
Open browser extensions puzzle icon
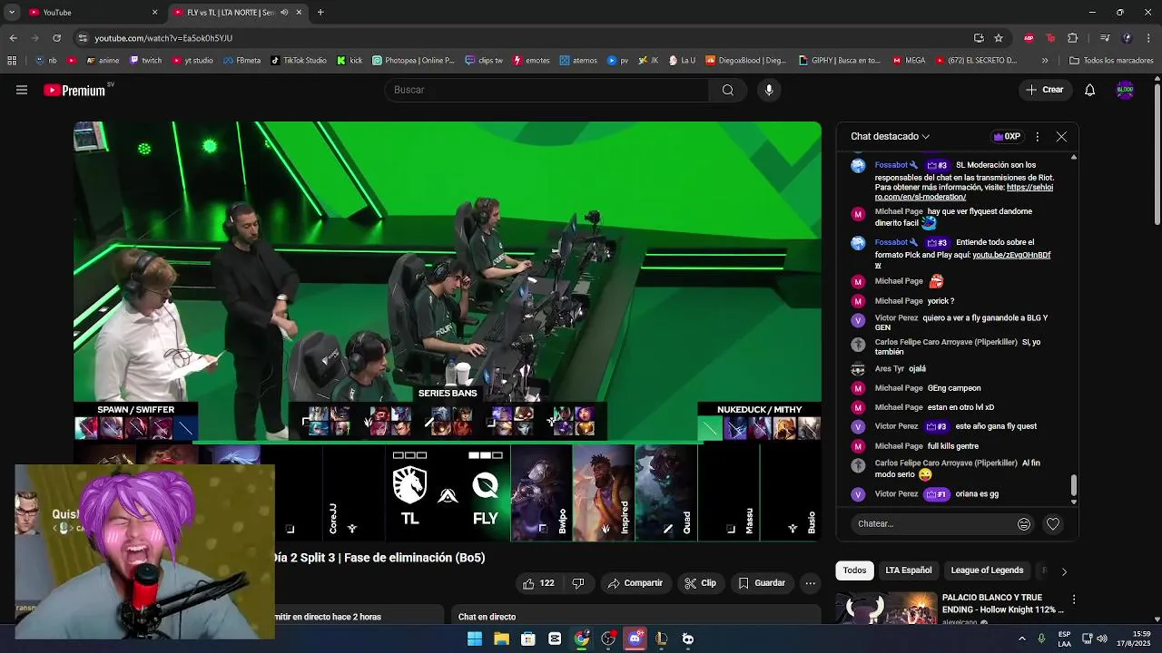tap(1073, 38)
